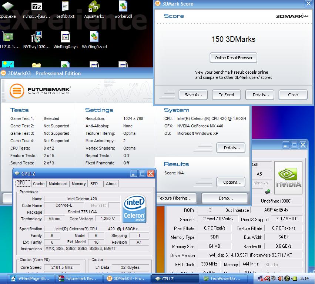The height and width of the screenshot is (284, 315).
Task: Click the CPU-Z title bar icon
Action: [x=17, y=173]
